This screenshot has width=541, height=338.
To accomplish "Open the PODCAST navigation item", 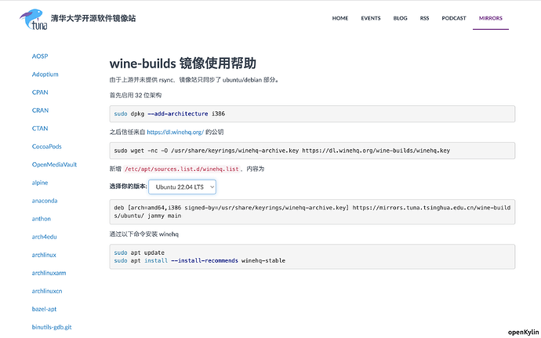I will click(454, 18).
